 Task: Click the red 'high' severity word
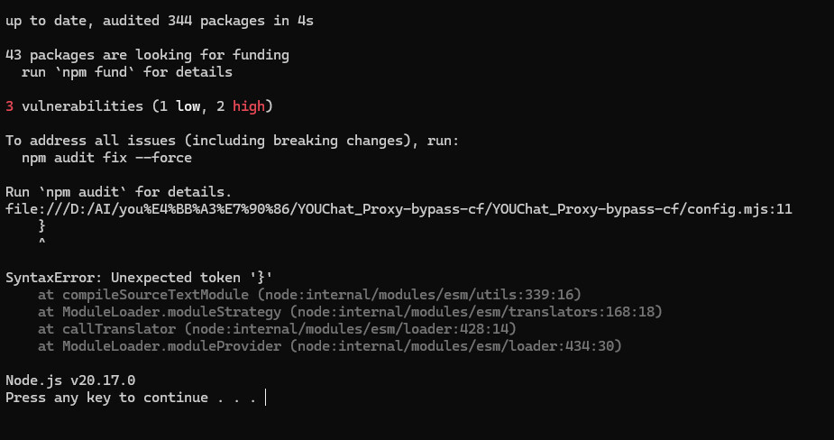pos(248,106)
